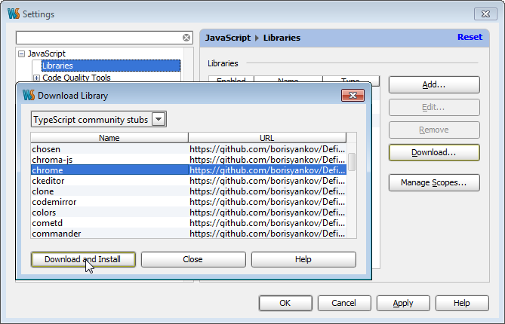Collapse the JavaScript tree node

coord(22,53)
